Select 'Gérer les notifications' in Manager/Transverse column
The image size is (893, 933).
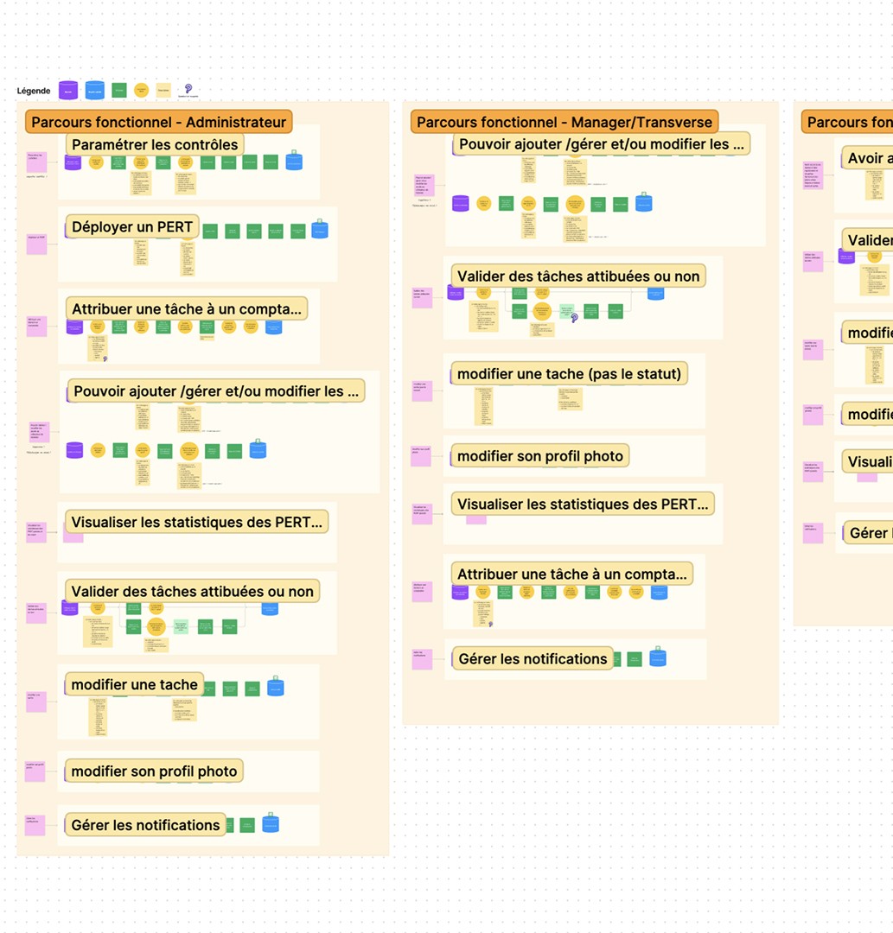(533, 658)
